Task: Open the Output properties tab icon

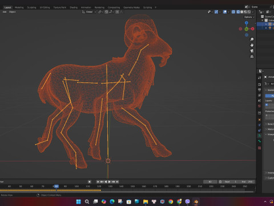Action: (260, 90)
